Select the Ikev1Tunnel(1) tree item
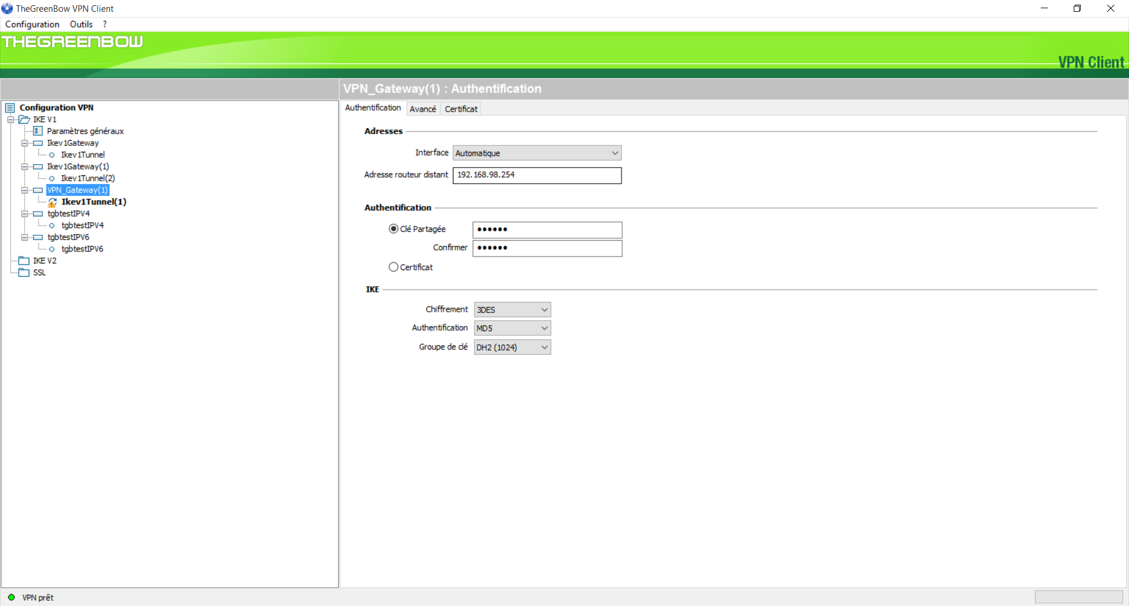This screenshot has height=606, width=1129. [94, 202]
